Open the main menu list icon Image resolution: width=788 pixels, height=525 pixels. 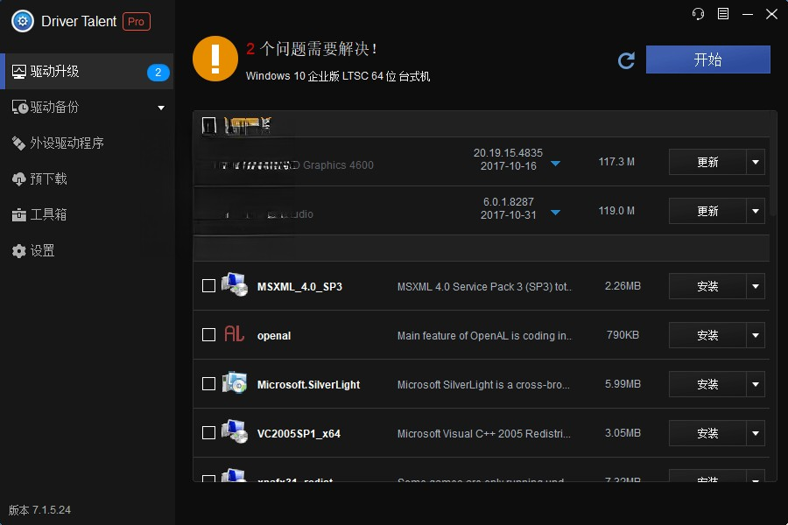point(722,14)
